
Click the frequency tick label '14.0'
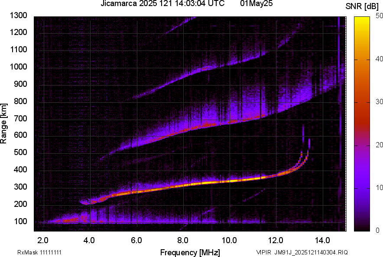point(322,241)
